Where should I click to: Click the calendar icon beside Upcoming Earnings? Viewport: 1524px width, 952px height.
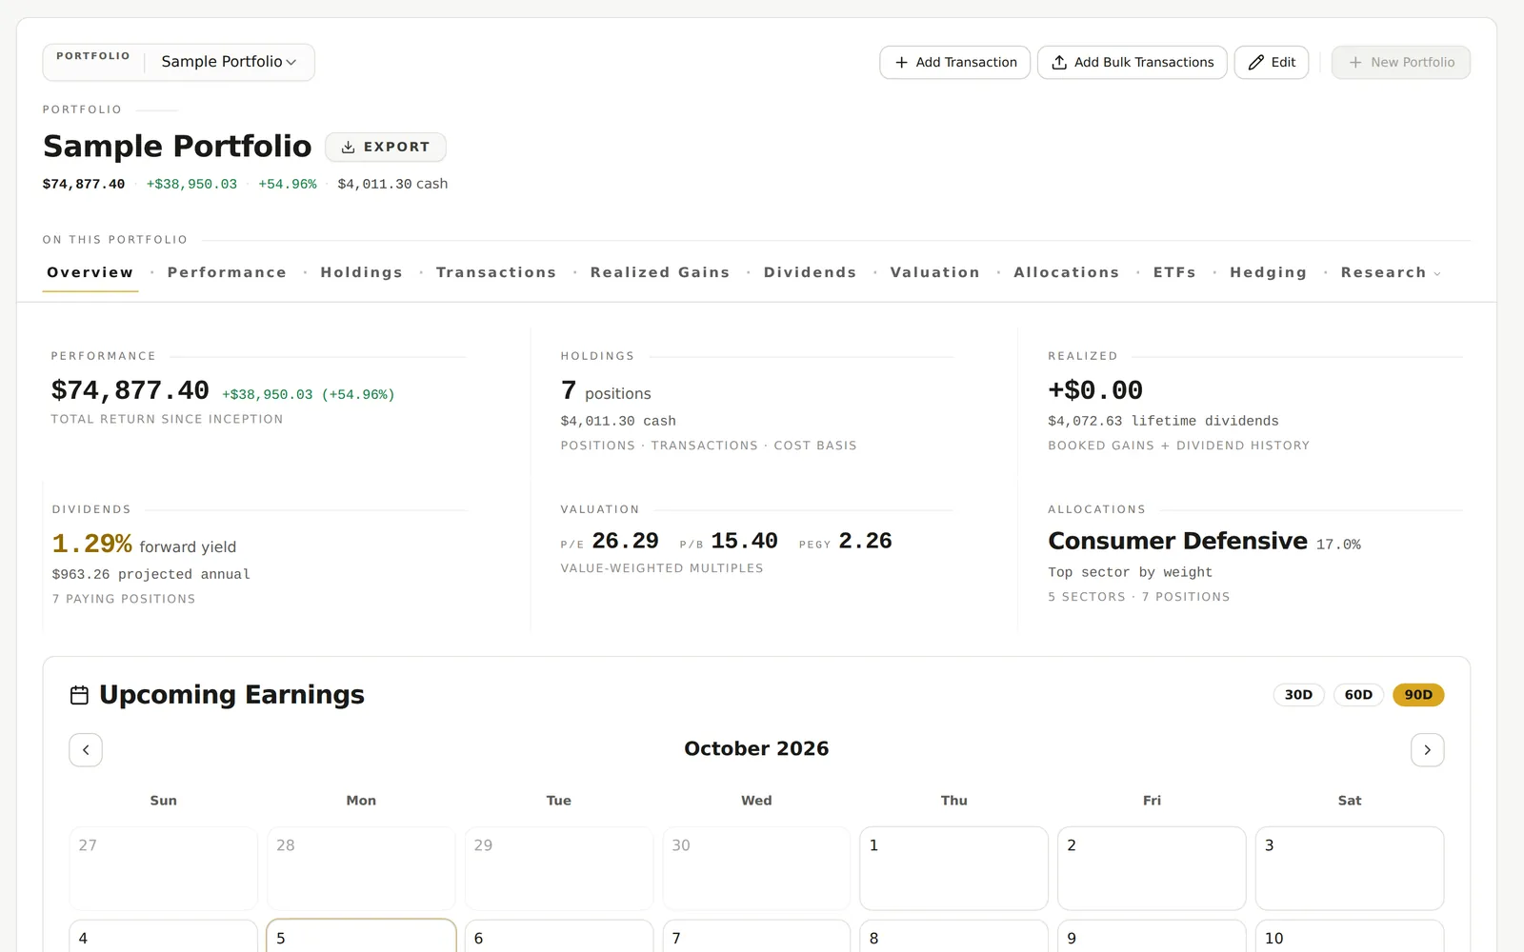(x=80, y=696)
